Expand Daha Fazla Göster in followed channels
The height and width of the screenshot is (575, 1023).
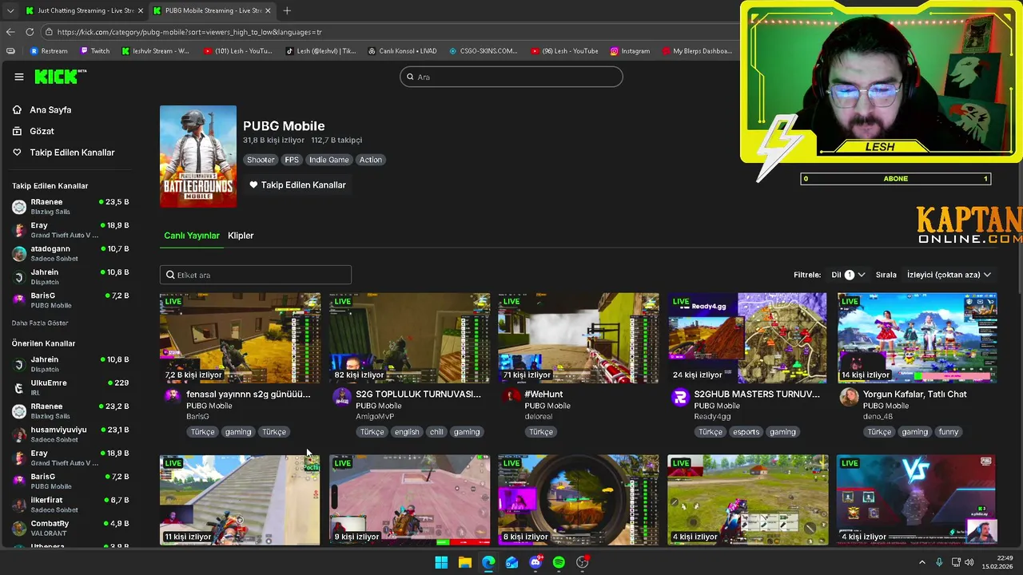pos(40,323)
